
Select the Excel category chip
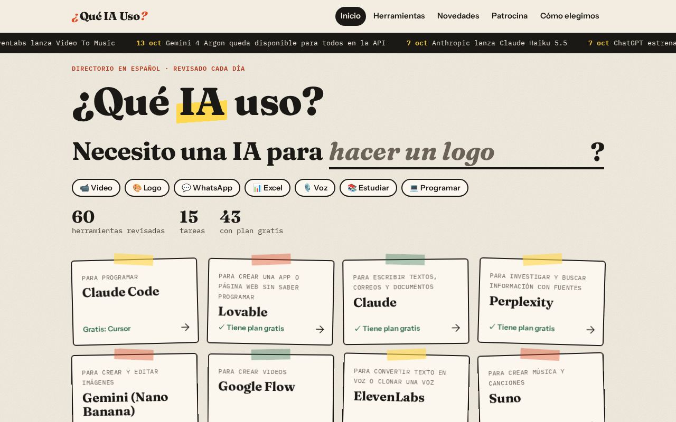(x=267, y=188)
